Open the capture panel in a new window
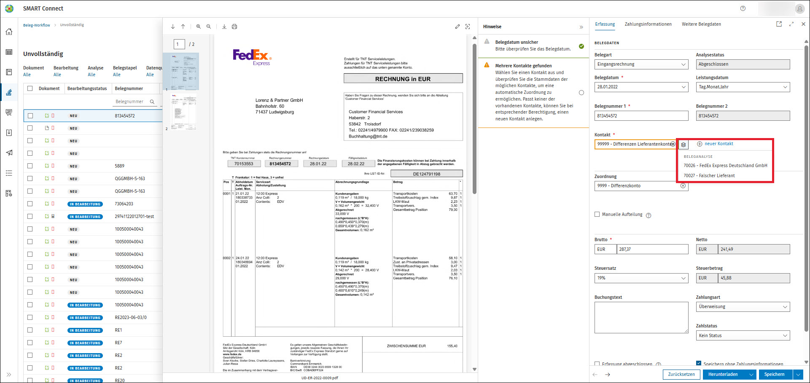Image resolution: width=810 pixels, height=383 pixels. pyautogui.click(x=779, y=24)
